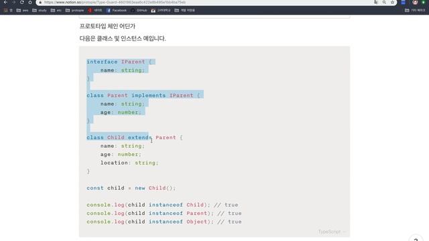
Task: Translate this page via address-bar icon
Action: pos(376,2)
